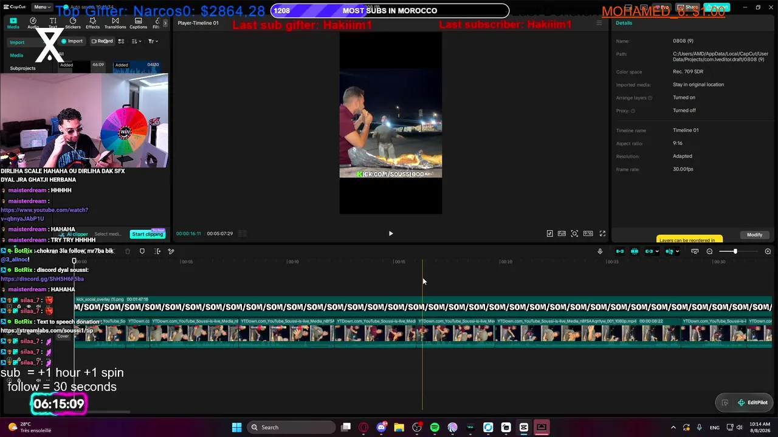
Task: Toggle the preview axis option
Action: coord(669,251)
